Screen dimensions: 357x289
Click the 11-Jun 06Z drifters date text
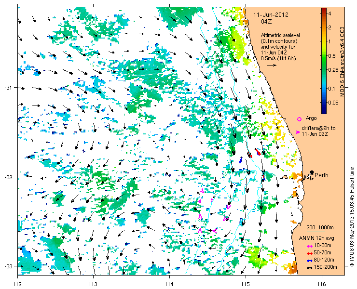[x=315, y=134]
